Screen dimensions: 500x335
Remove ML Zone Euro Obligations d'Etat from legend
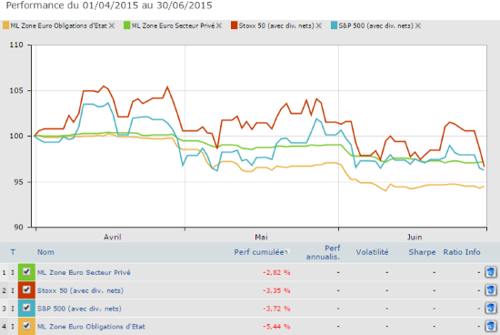coord(112,25)
